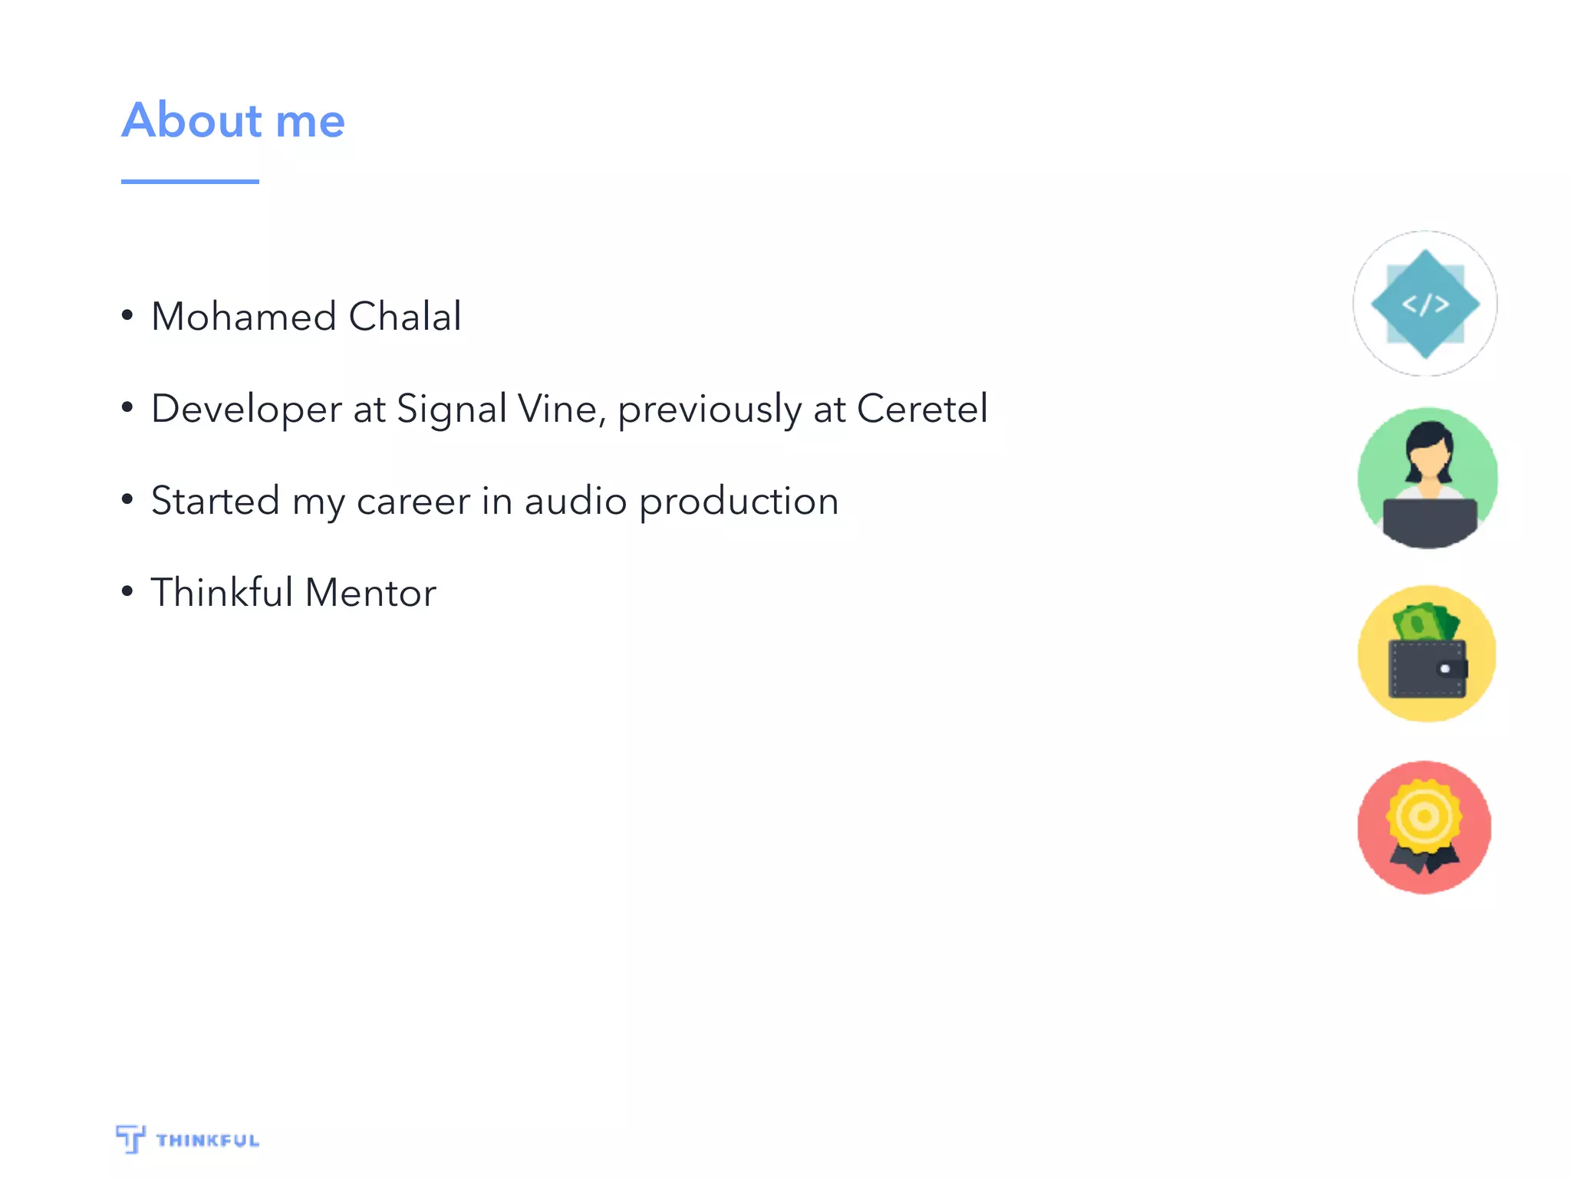Image resolution: width=1571 pixels, height=1178 pixels.
Task: Click the wallet with cash icon
Action: [1427, 653]
